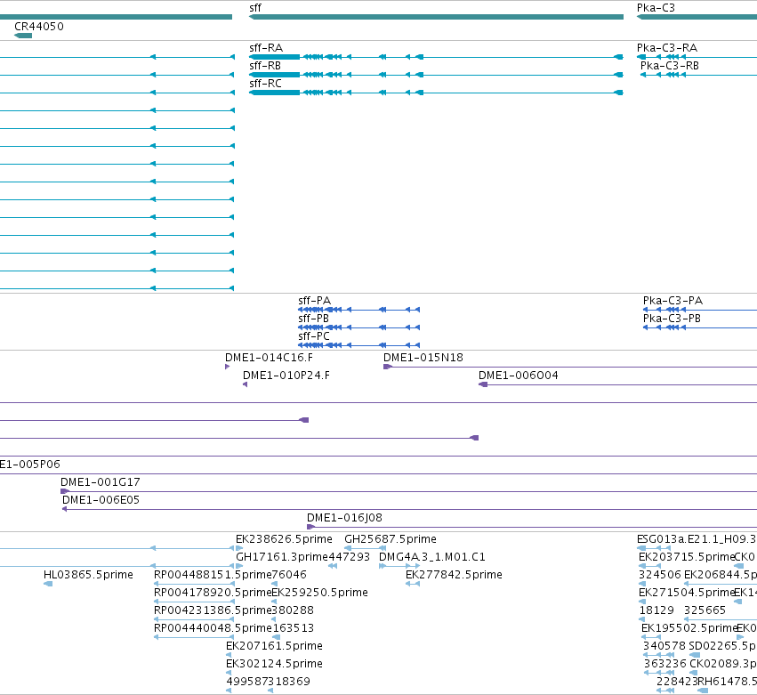Select EST label 324506

(659, 575)
